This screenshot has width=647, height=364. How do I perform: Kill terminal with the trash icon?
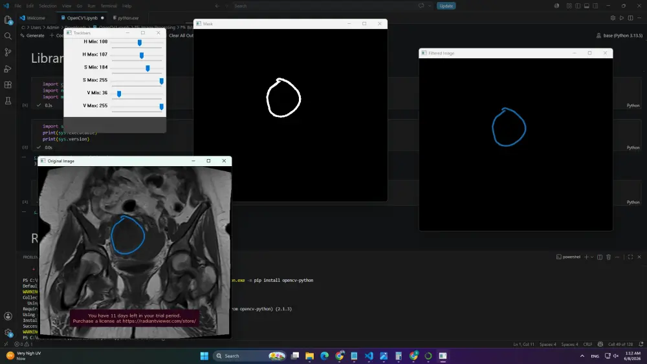click(x=609, y=257)
